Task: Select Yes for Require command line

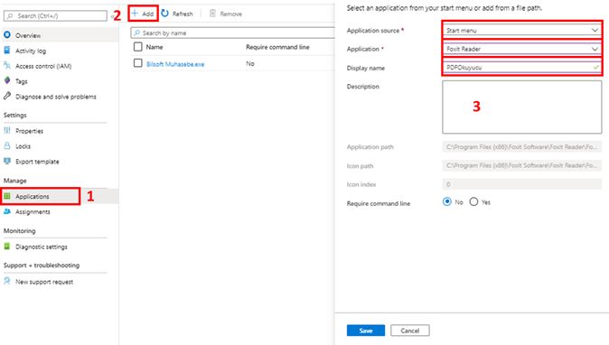Action: click(x=473, y=201)
